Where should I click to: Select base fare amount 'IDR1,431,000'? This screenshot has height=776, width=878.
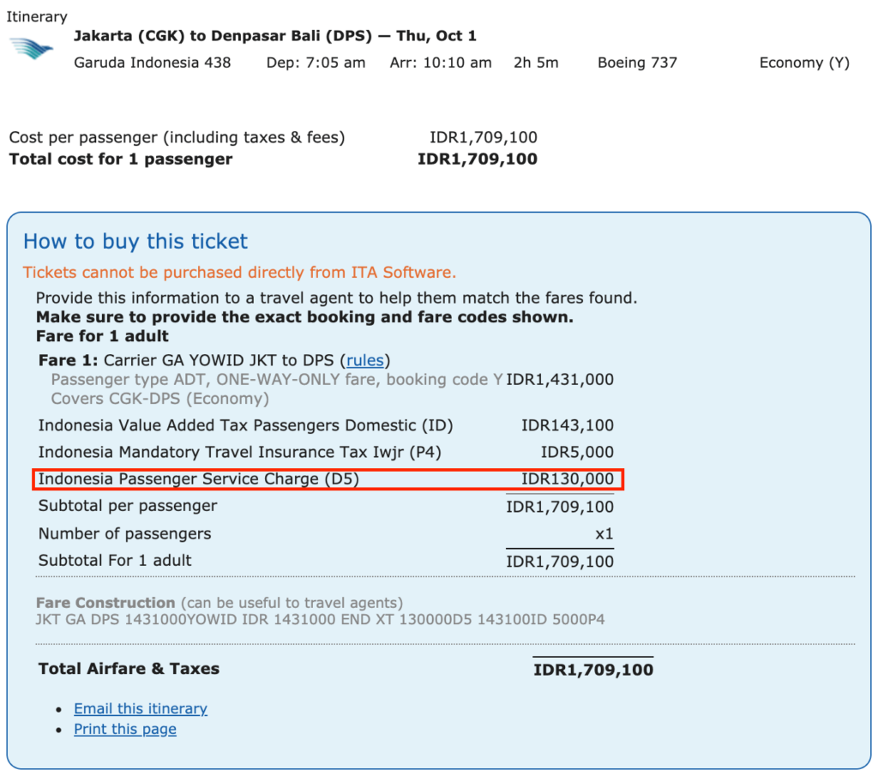560,380
